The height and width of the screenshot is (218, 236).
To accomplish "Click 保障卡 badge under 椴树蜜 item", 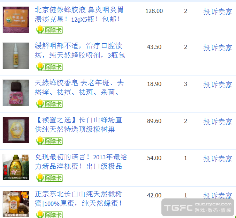I will click(x=50, y=214).
